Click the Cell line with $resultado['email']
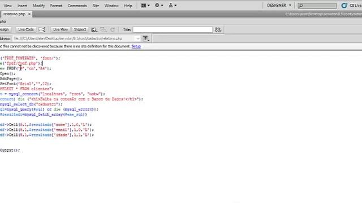362x203 pixels. coord(47,130)
